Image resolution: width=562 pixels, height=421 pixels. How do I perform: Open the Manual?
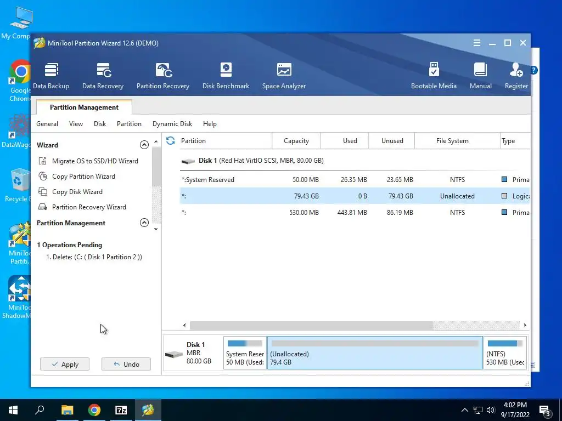(481, 76)
